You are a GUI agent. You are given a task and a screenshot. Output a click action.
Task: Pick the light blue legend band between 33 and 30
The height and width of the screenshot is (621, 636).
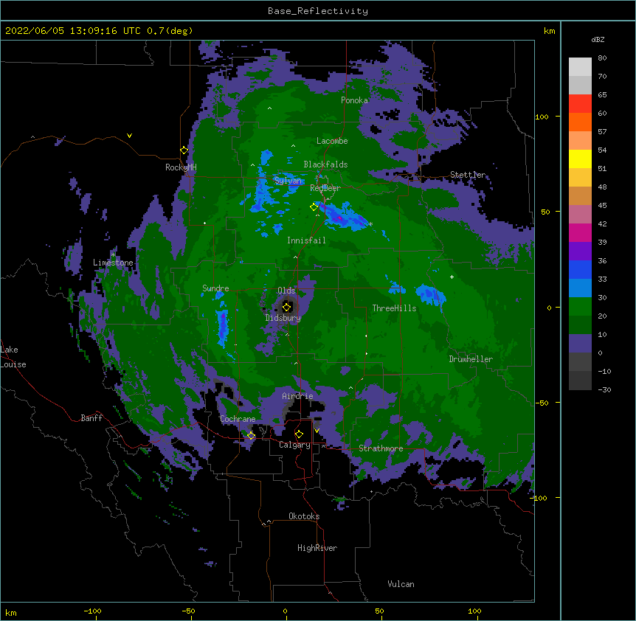[x=580, y=288]
